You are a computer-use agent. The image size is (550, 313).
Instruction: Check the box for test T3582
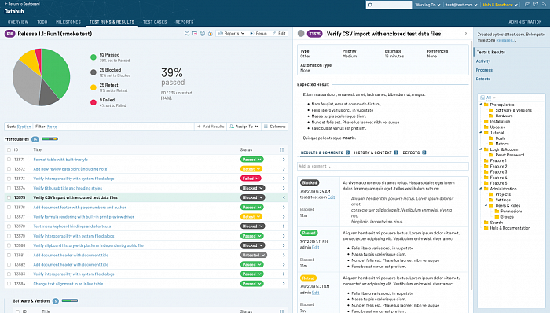pos(9,264)
